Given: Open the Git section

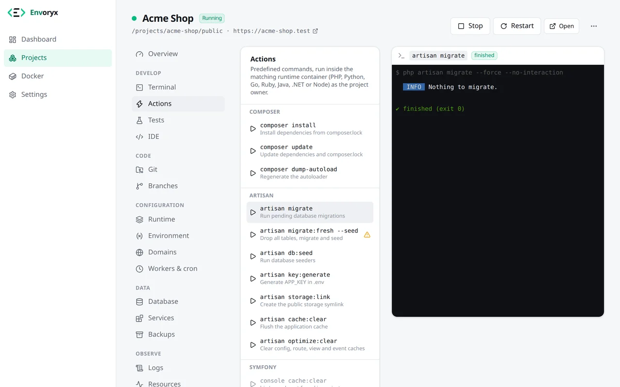Looking at the screenshot, I should coord(178,169).
